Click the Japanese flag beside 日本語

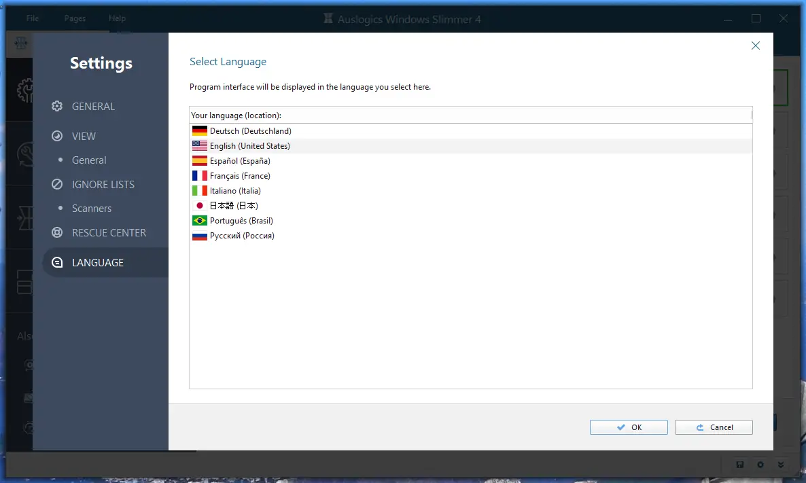coord(199,205)
